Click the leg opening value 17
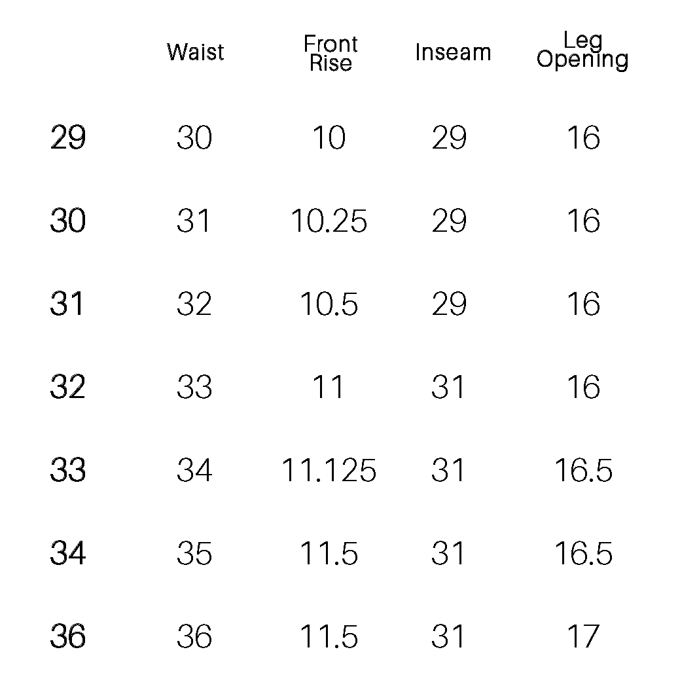This screenshot has width=680, height=673. coord(582,637)
